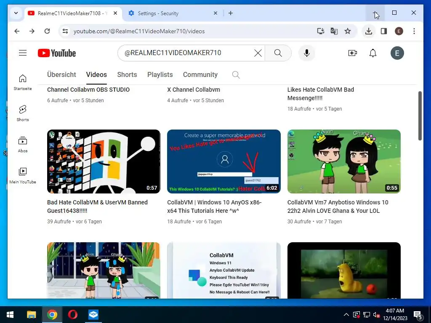Search within channel using magnifier icon
This screenshot has width=431, height=323.
pyautogui.click(x=236, y=75)
